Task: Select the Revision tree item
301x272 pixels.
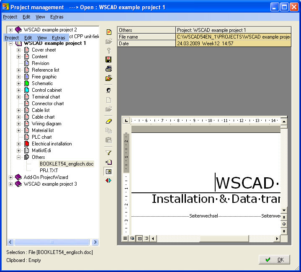Action: [x=40, y=63]
